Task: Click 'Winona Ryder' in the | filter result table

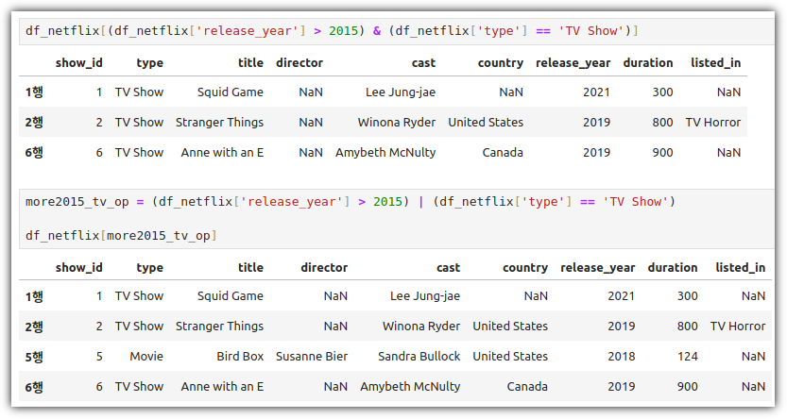Action: coord(421,327)
